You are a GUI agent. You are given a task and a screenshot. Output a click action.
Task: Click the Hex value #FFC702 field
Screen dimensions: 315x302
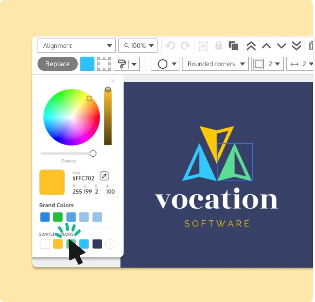click(83, 178)
